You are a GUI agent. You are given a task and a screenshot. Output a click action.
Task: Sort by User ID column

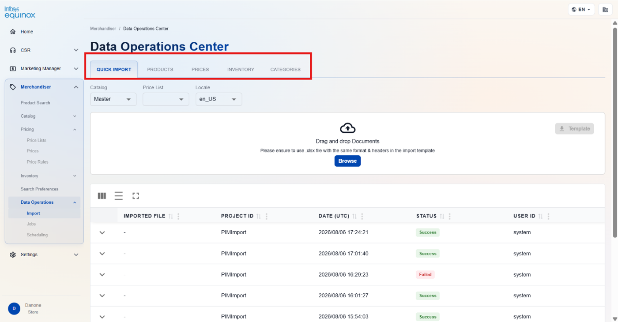point(541,216)
